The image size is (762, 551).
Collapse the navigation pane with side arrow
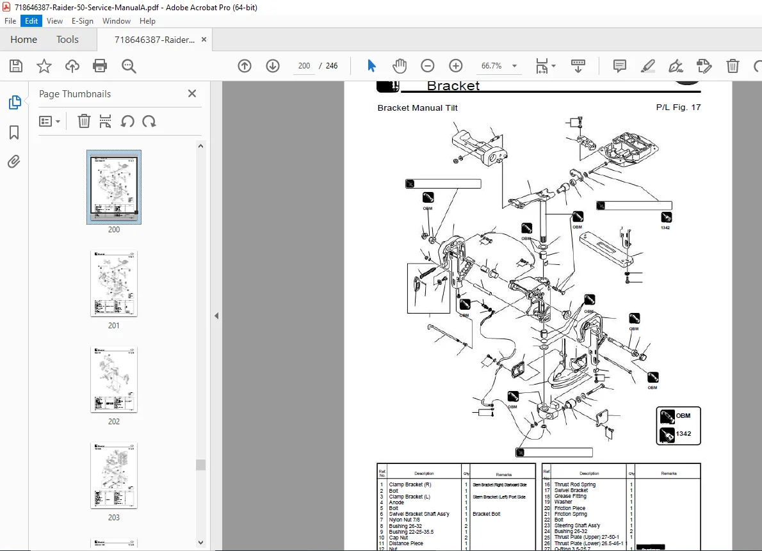216,316
